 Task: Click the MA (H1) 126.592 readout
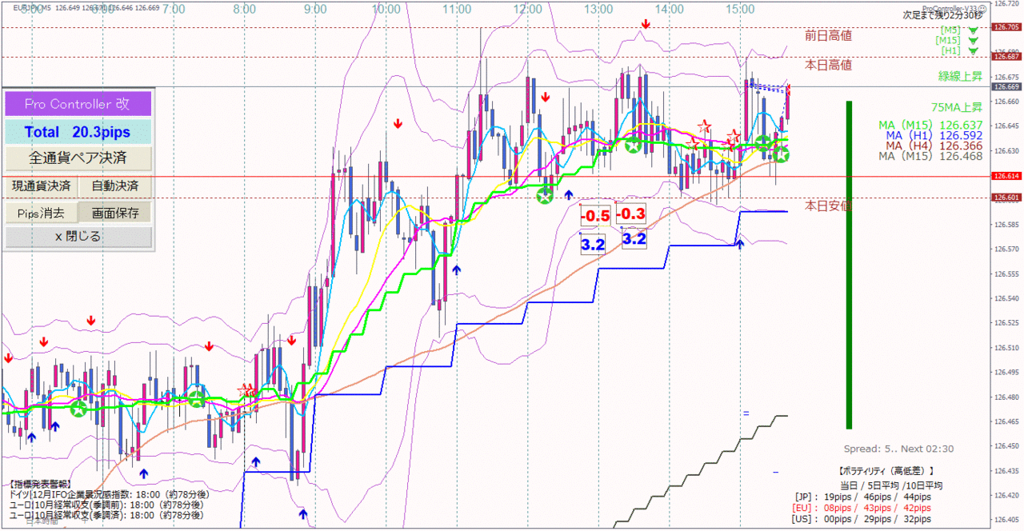(934, 135)
